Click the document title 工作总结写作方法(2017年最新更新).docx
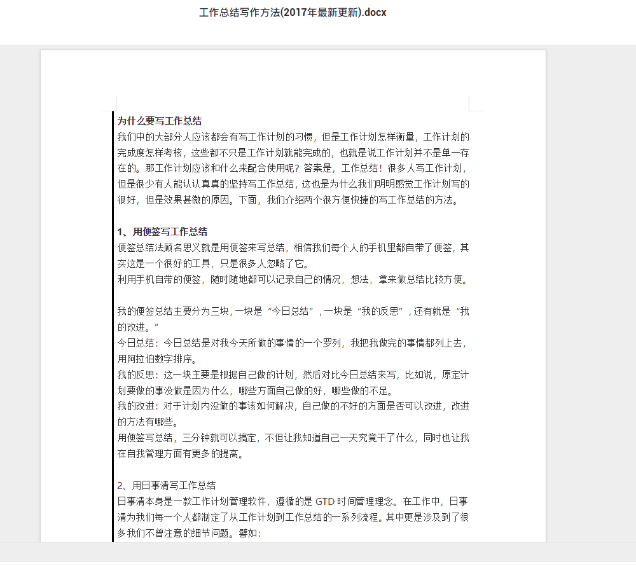 tap(293, 13)
